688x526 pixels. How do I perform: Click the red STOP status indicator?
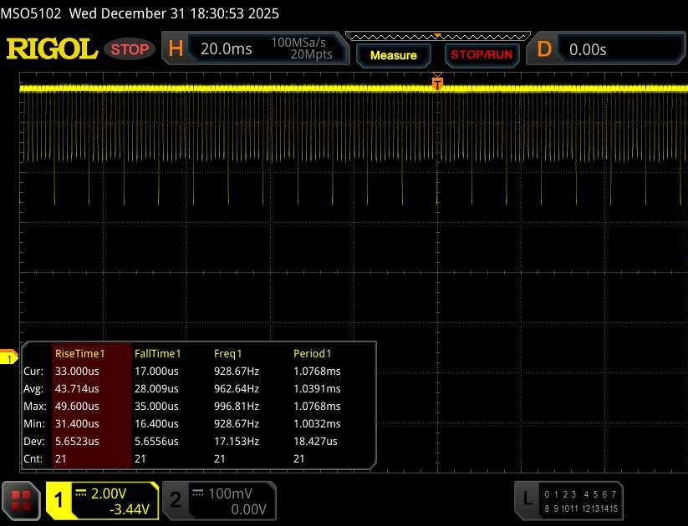point(130,49)
